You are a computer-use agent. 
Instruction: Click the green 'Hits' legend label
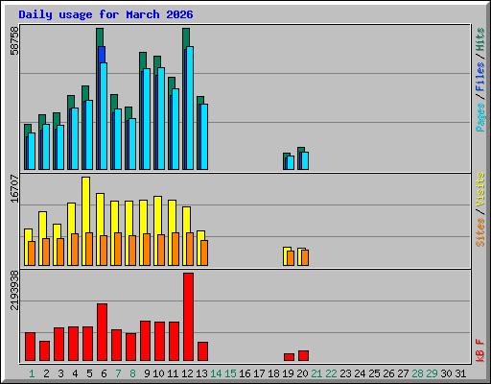(x=479, y=39)
